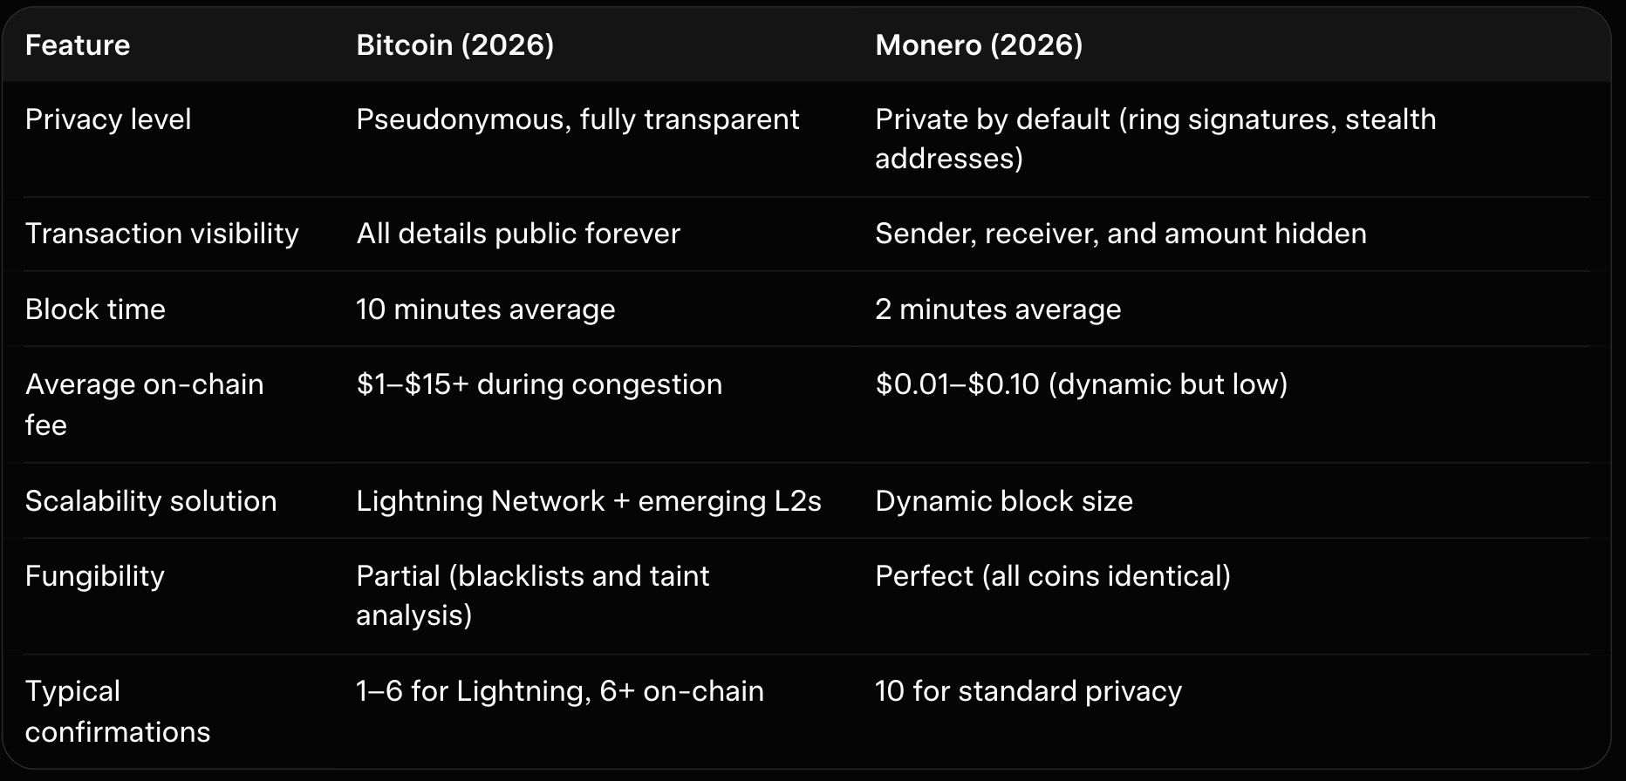This screenshot has width=1626, height=781.
Task: Select the "Private by default" Monero cell
Action: click(x=1155, y=139)
